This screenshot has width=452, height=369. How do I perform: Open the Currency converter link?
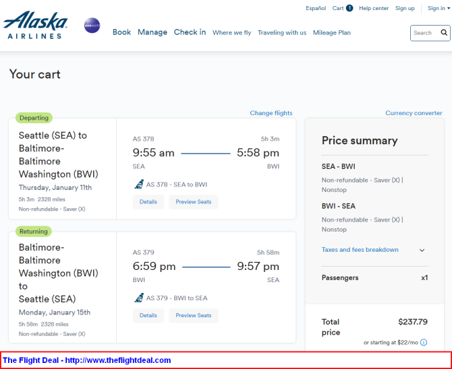[414, 113]
